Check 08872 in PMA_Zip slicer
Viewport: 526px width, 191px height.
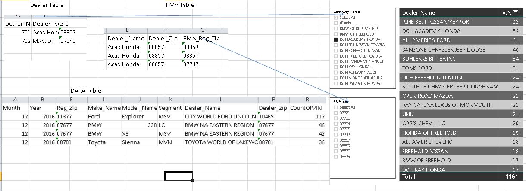(336, 151)
